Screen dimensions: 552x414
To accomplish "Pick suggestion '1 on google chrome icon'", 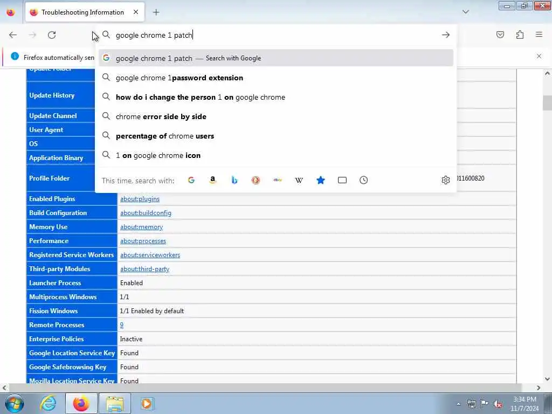I will (276, 155).
